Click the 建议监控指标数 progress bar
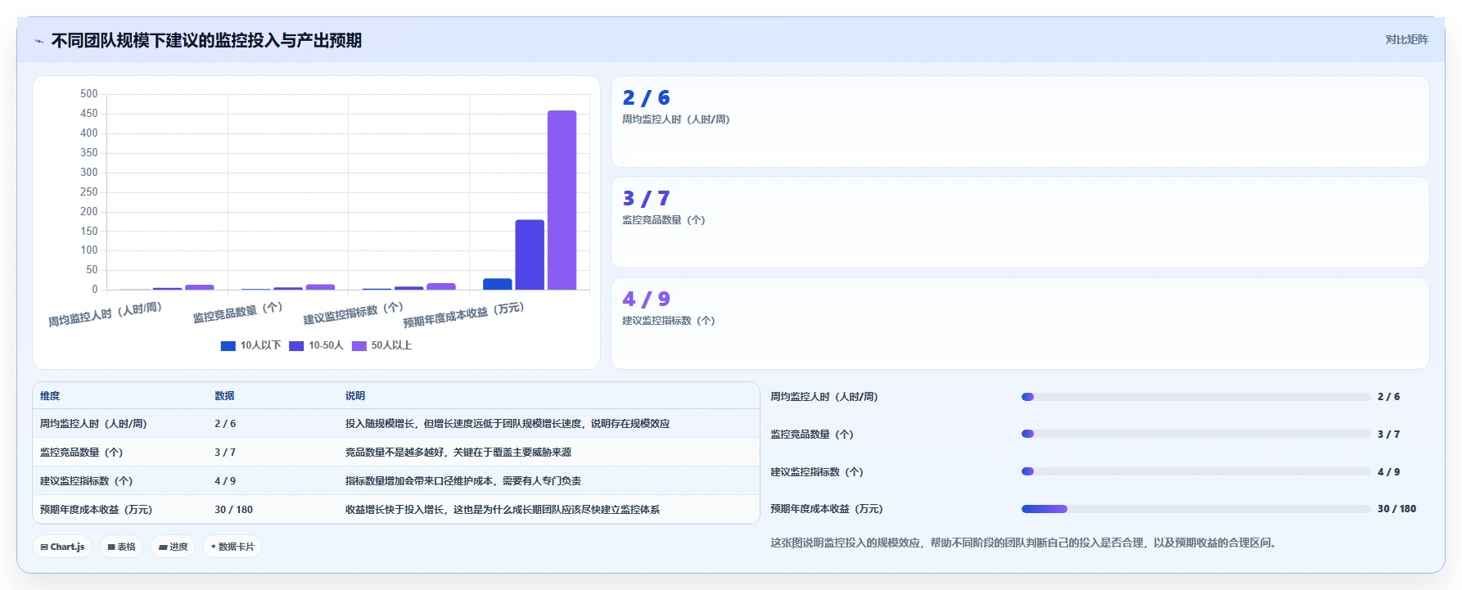The image size is (1462, 590). coord(1196,471)
